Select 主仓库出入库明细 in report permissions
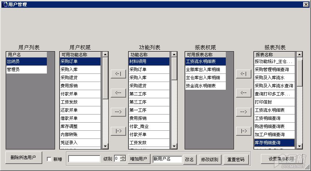Screen dimensions: 311x171 (206, 78)
